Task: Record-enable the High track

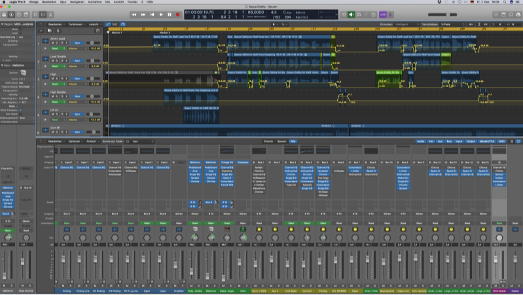Action: click(62, 78)
